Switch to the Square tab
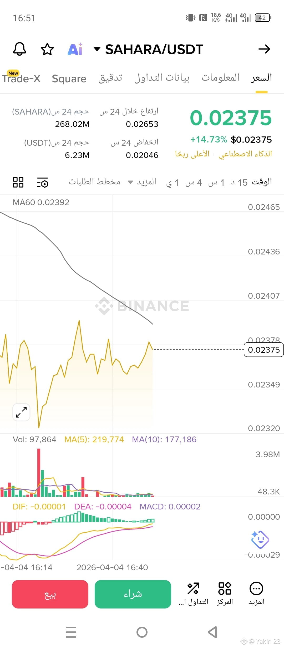The image size is (284, 648). [69, 79]
